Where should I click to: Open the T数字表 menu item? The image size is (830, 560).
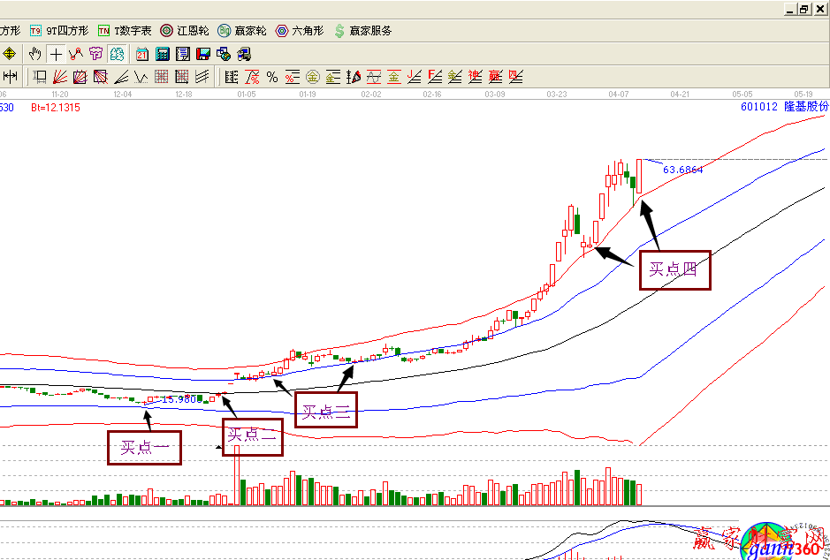[124, 30]
